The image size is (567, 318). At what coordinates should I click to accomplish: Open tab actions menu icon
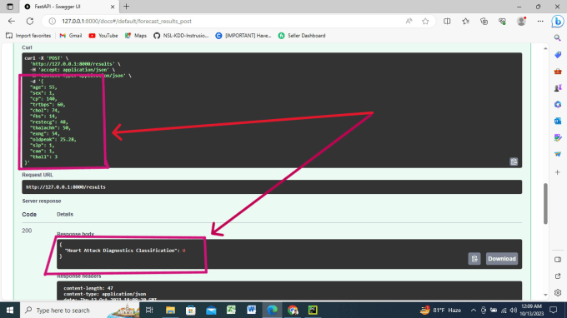coord(10,7)
